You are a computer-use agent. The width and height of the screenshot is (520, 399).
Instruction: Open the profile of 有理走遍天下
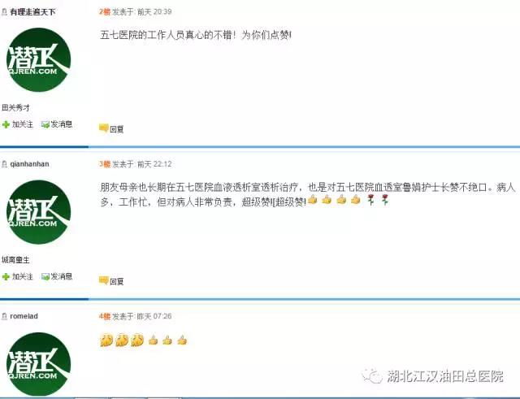[x=32, y=12]
